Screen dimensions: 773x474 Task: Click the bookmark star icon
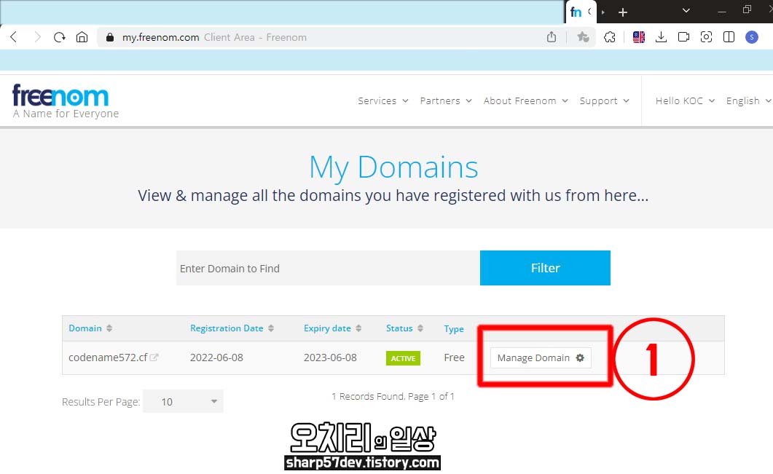pos(583,37)
